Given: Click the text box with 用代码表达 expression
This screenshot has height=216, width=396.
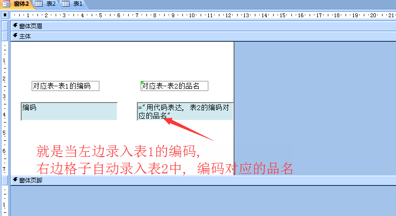Looking at the screenshot, I should (185, 111).
